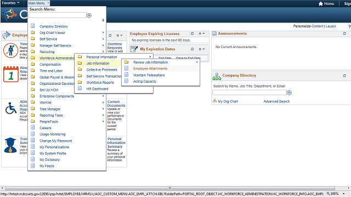This screenshot has width=351, height=197.
Task: Open the Current Documents link
Action: 116,103
